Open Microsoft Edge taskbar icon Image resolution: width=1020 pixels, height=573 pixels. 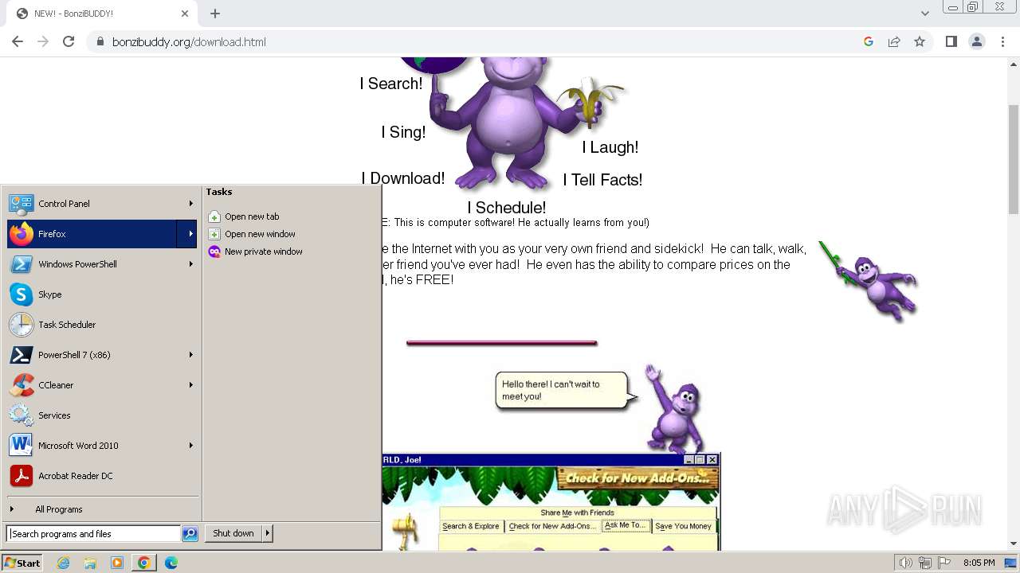click(171, 563)
